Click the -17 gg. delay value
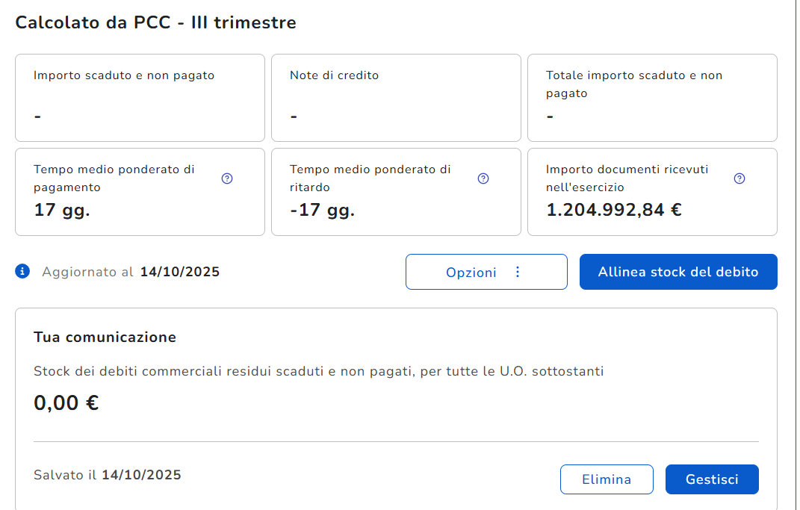The width and height of the screenshot is (800, 510). [x=322, y=210]
